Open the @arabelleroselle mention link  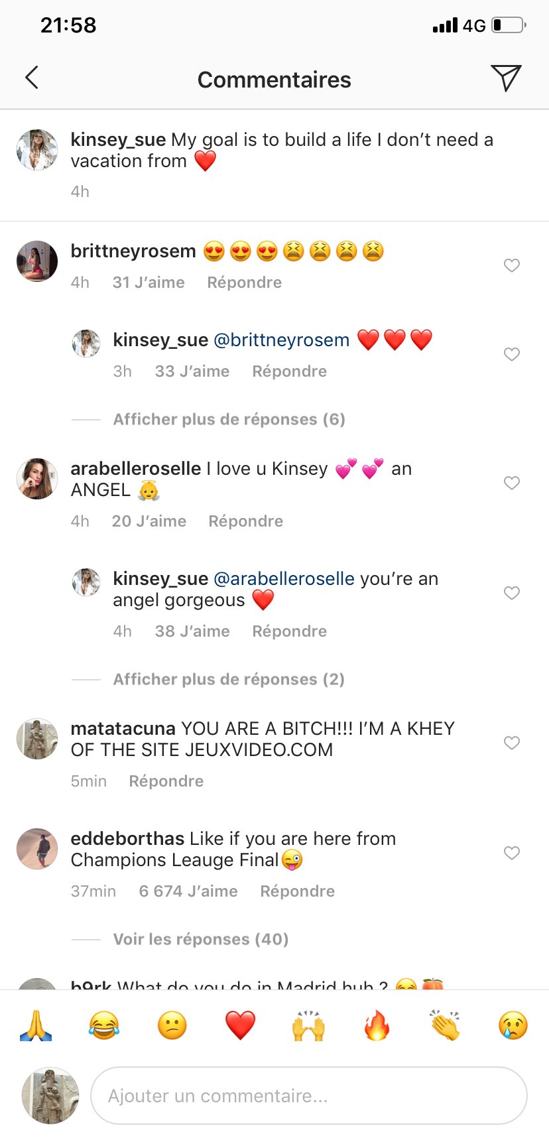[x=284, y=578]
